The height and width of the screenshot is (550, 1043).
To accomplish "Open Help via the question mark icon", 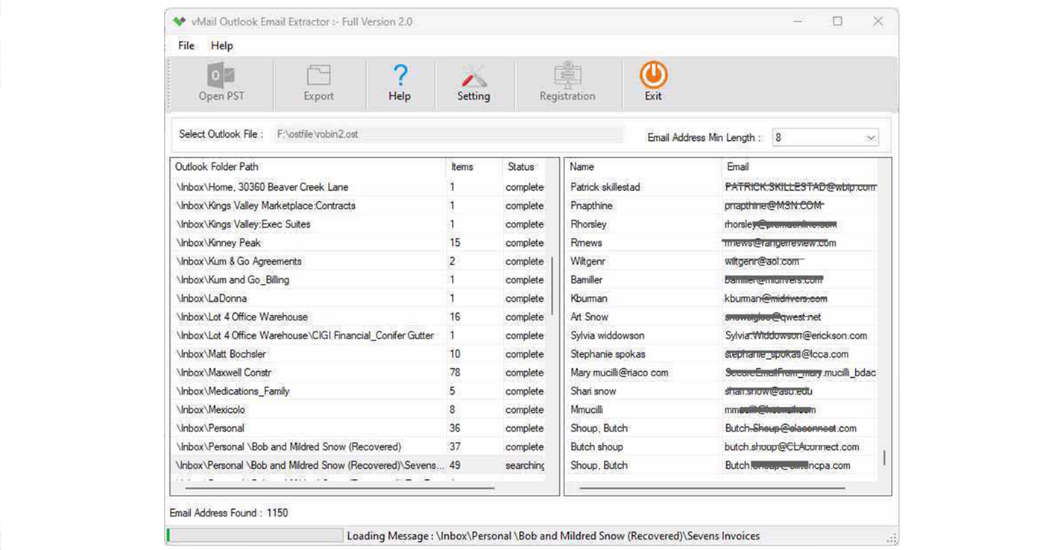I will 400,76.
